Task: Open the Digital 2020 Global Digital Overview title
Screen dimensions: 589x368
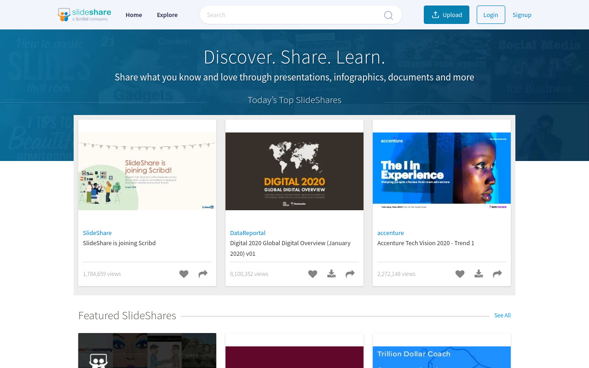Action: coord(290,248)
